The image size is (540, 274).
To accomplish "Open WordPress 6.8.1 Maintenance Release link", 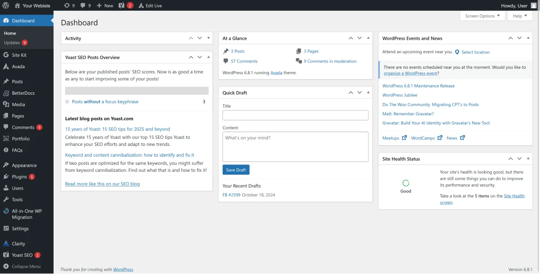I will coord(419,86).
